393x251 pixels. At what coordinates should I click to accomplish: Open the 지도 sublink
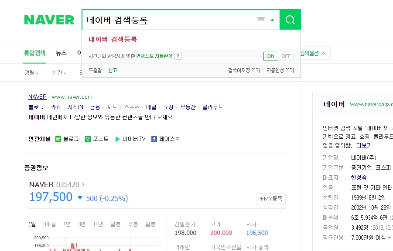[112, 107]
